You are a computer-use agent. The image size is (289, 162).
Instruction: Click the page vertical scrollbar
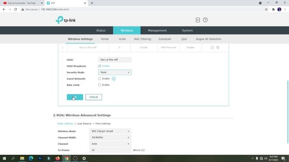tap(288, 112)
